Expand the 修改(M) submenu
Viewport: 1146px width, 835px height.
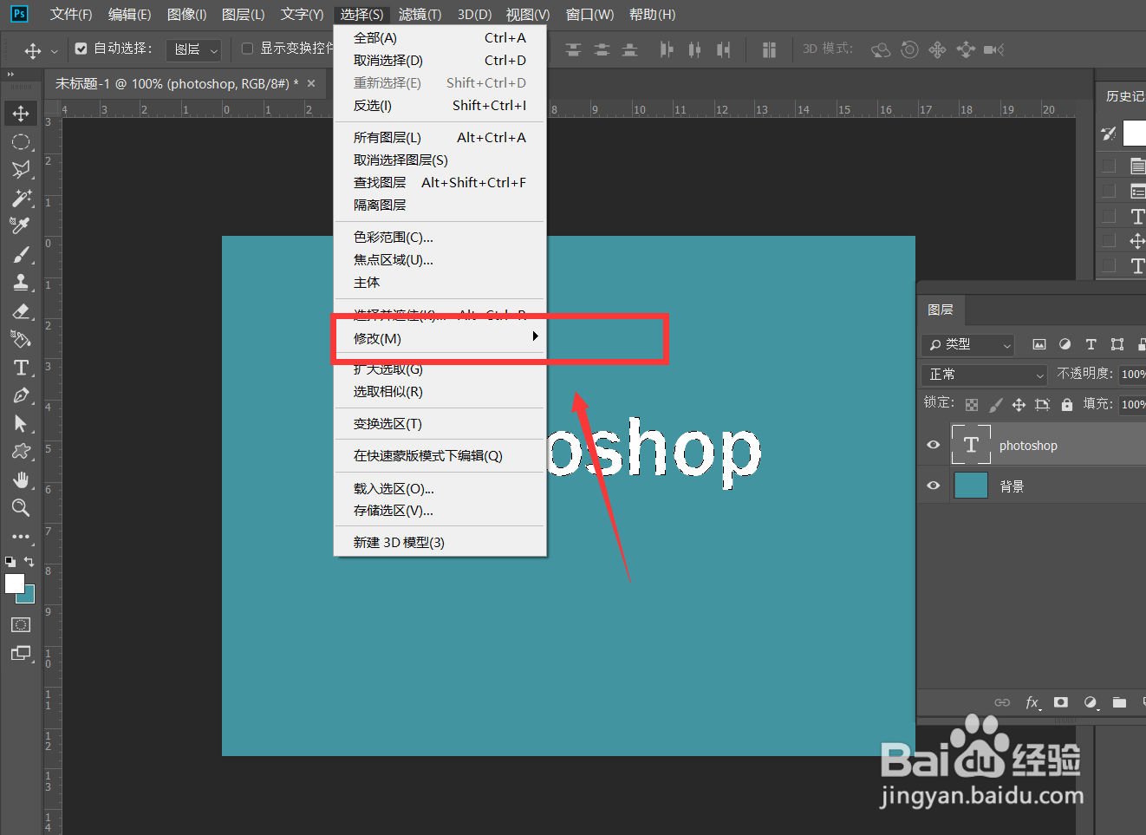[440, 338]
